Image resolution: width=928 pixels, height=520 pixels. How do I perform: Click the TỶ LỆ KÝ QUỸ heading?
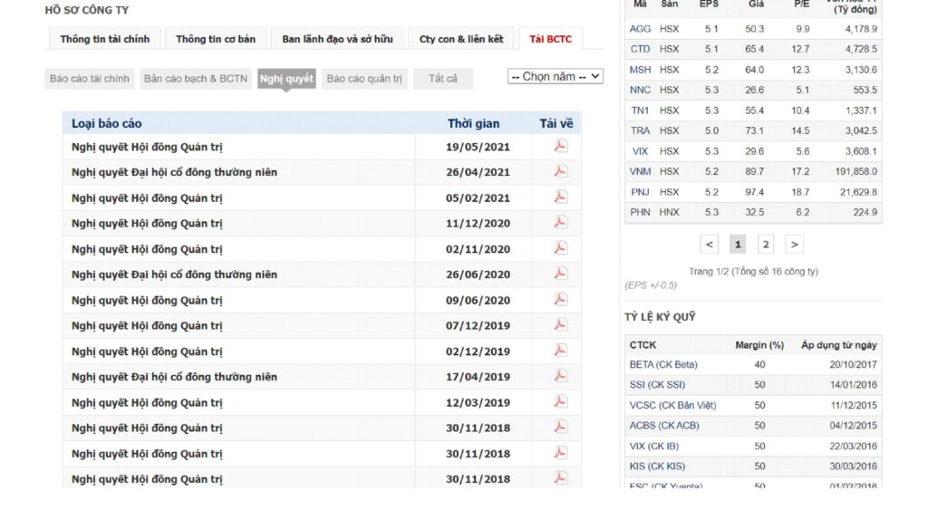click(x=660, y=317)
